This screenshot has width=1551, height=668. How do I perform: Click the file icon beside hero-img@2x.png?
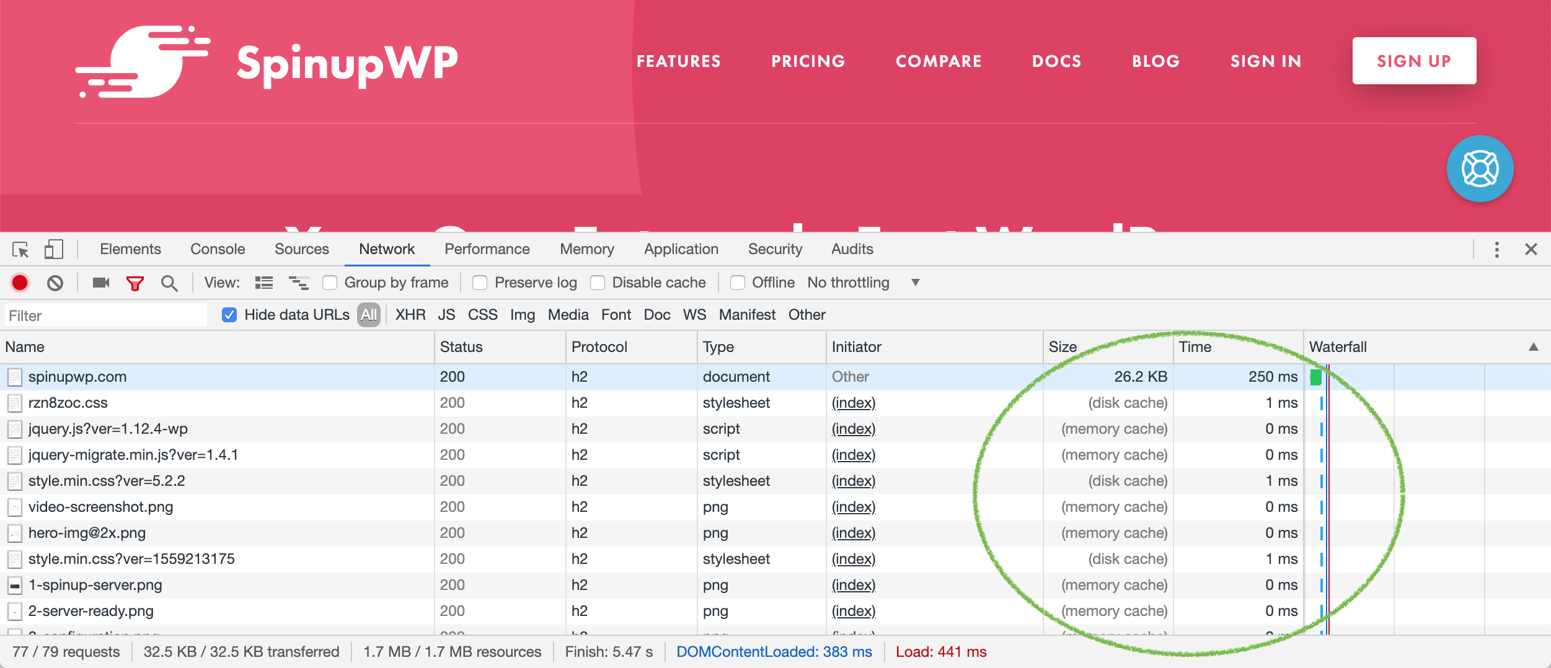(x=15, y=533)
